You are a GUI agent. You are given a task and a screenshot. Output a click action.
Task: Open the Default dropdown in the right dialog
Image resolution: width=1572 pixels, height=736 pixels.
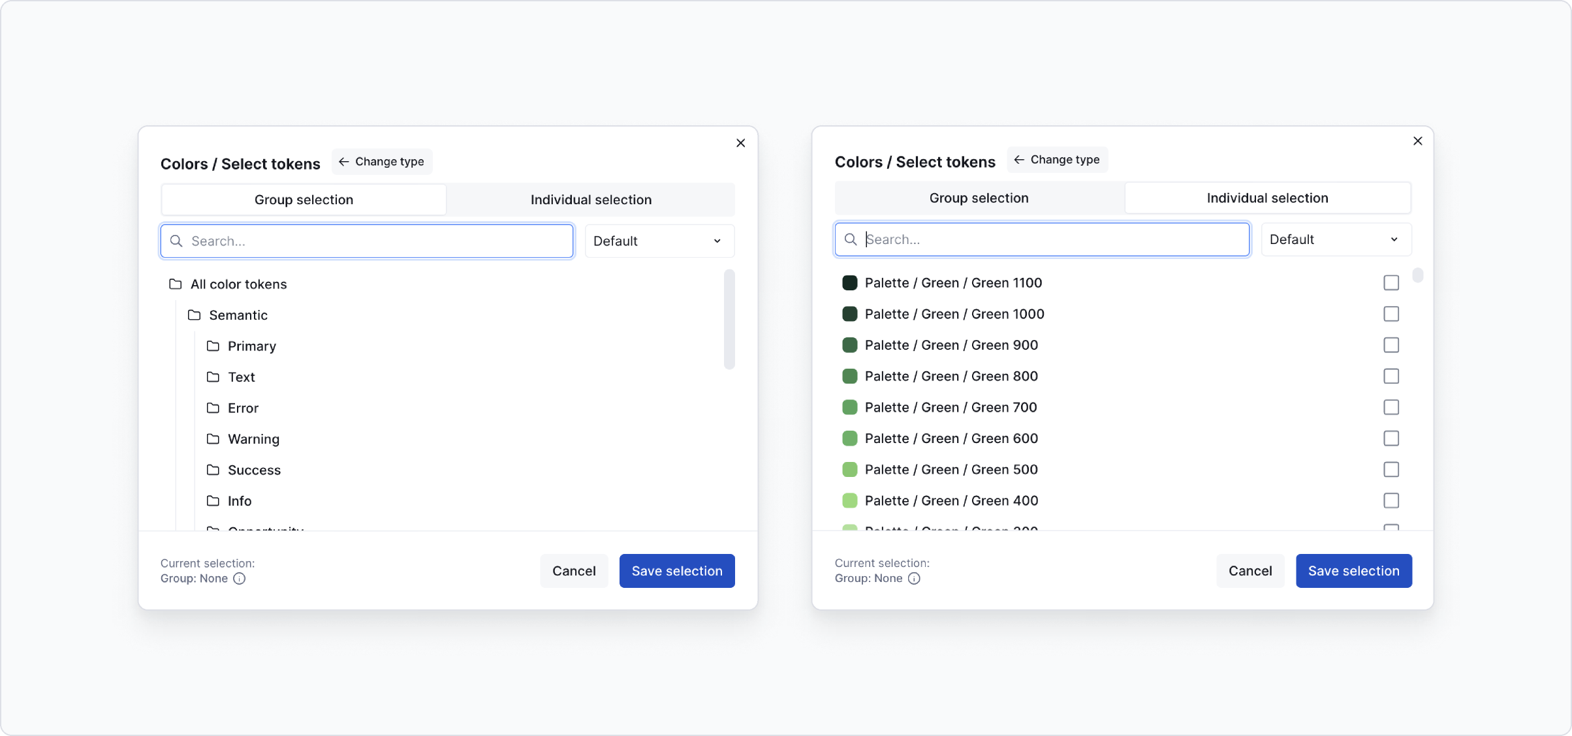point(1336,239)
